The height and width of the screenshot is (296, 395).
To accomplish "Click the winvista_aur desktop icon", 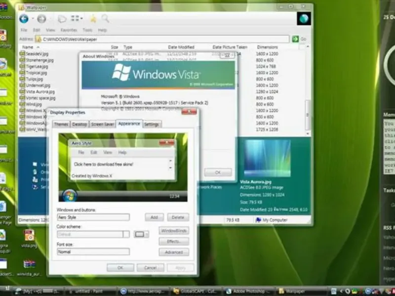I will pyautogui.click(x=30, y=264).
